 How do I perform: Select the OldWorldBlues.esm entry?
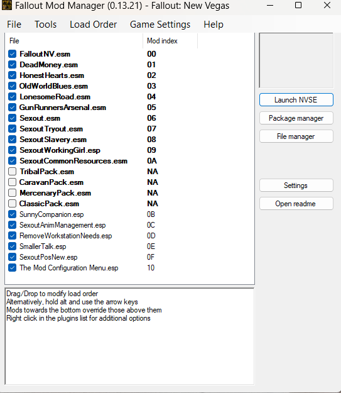[53, 86]
